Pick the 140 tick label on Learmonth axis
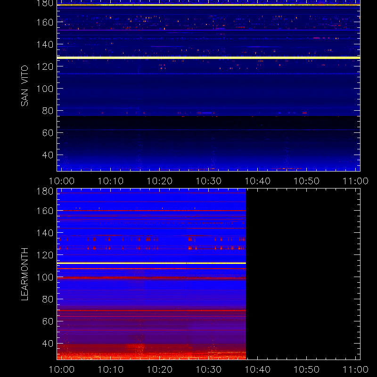 point(45,233)
